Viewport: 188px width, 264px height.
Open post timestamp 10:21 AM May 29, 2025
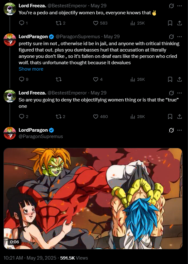(30, 258)
